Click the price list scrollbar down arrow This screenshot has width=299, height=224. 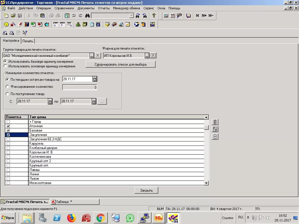[x=206, y=183]
